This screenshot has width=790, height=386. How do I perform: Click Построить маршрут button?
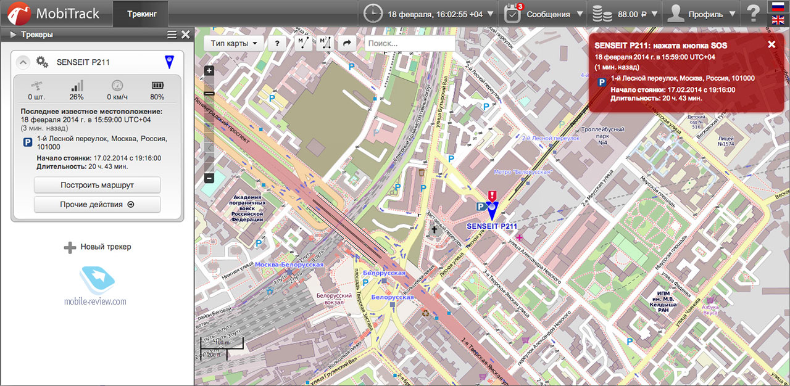[98, 185]
